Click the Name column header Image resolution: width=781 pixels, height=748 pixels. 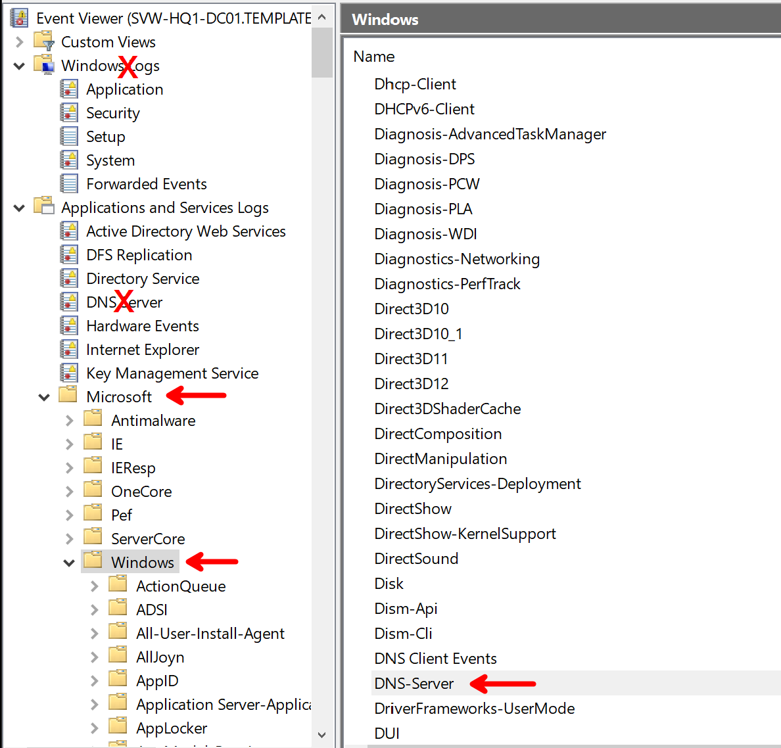coord(374,57)
